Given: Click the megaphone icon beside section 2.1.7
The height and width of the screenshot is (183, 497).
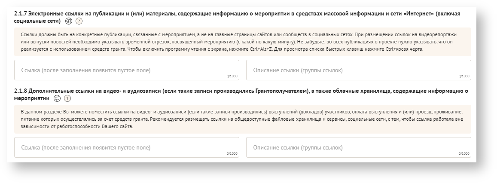Looking at the screenshot, I should [x=69, y=21].
